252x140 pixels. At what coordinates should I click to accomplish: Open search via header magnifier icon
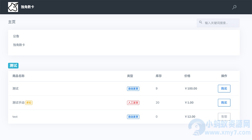coord(234,7)
